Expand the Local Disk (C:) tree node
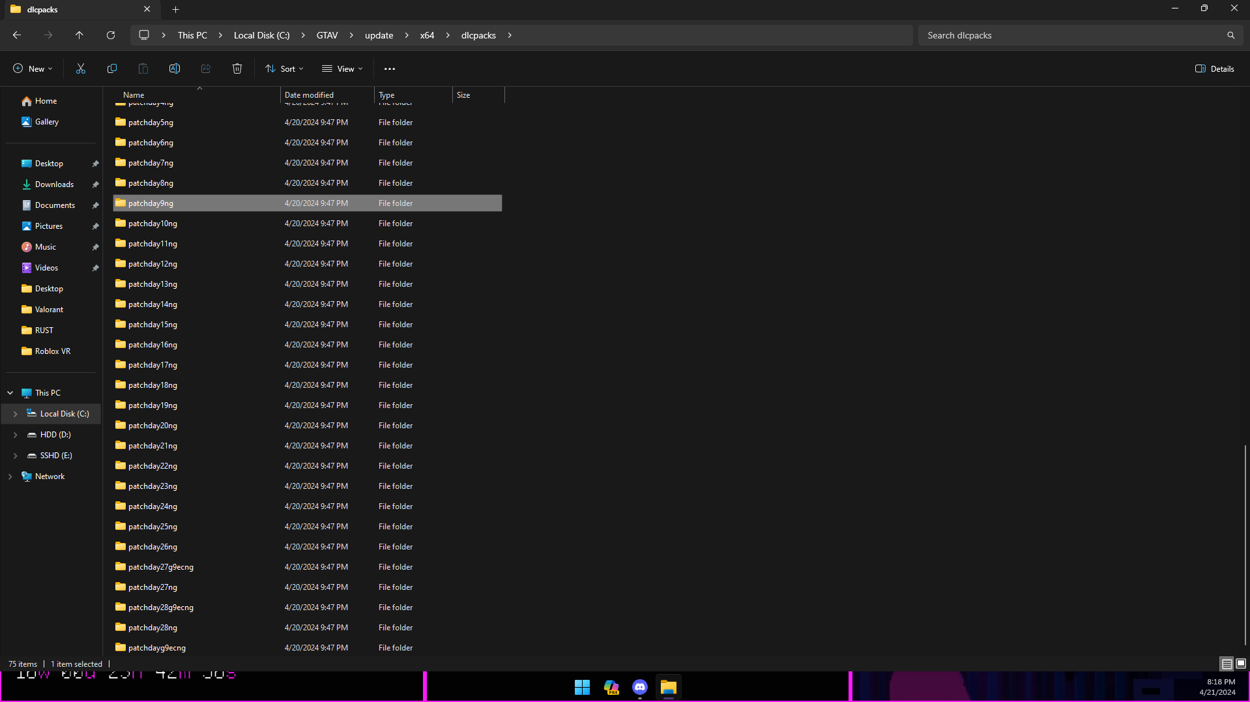This screenshot has width=1250, height=702. point(16,414)
